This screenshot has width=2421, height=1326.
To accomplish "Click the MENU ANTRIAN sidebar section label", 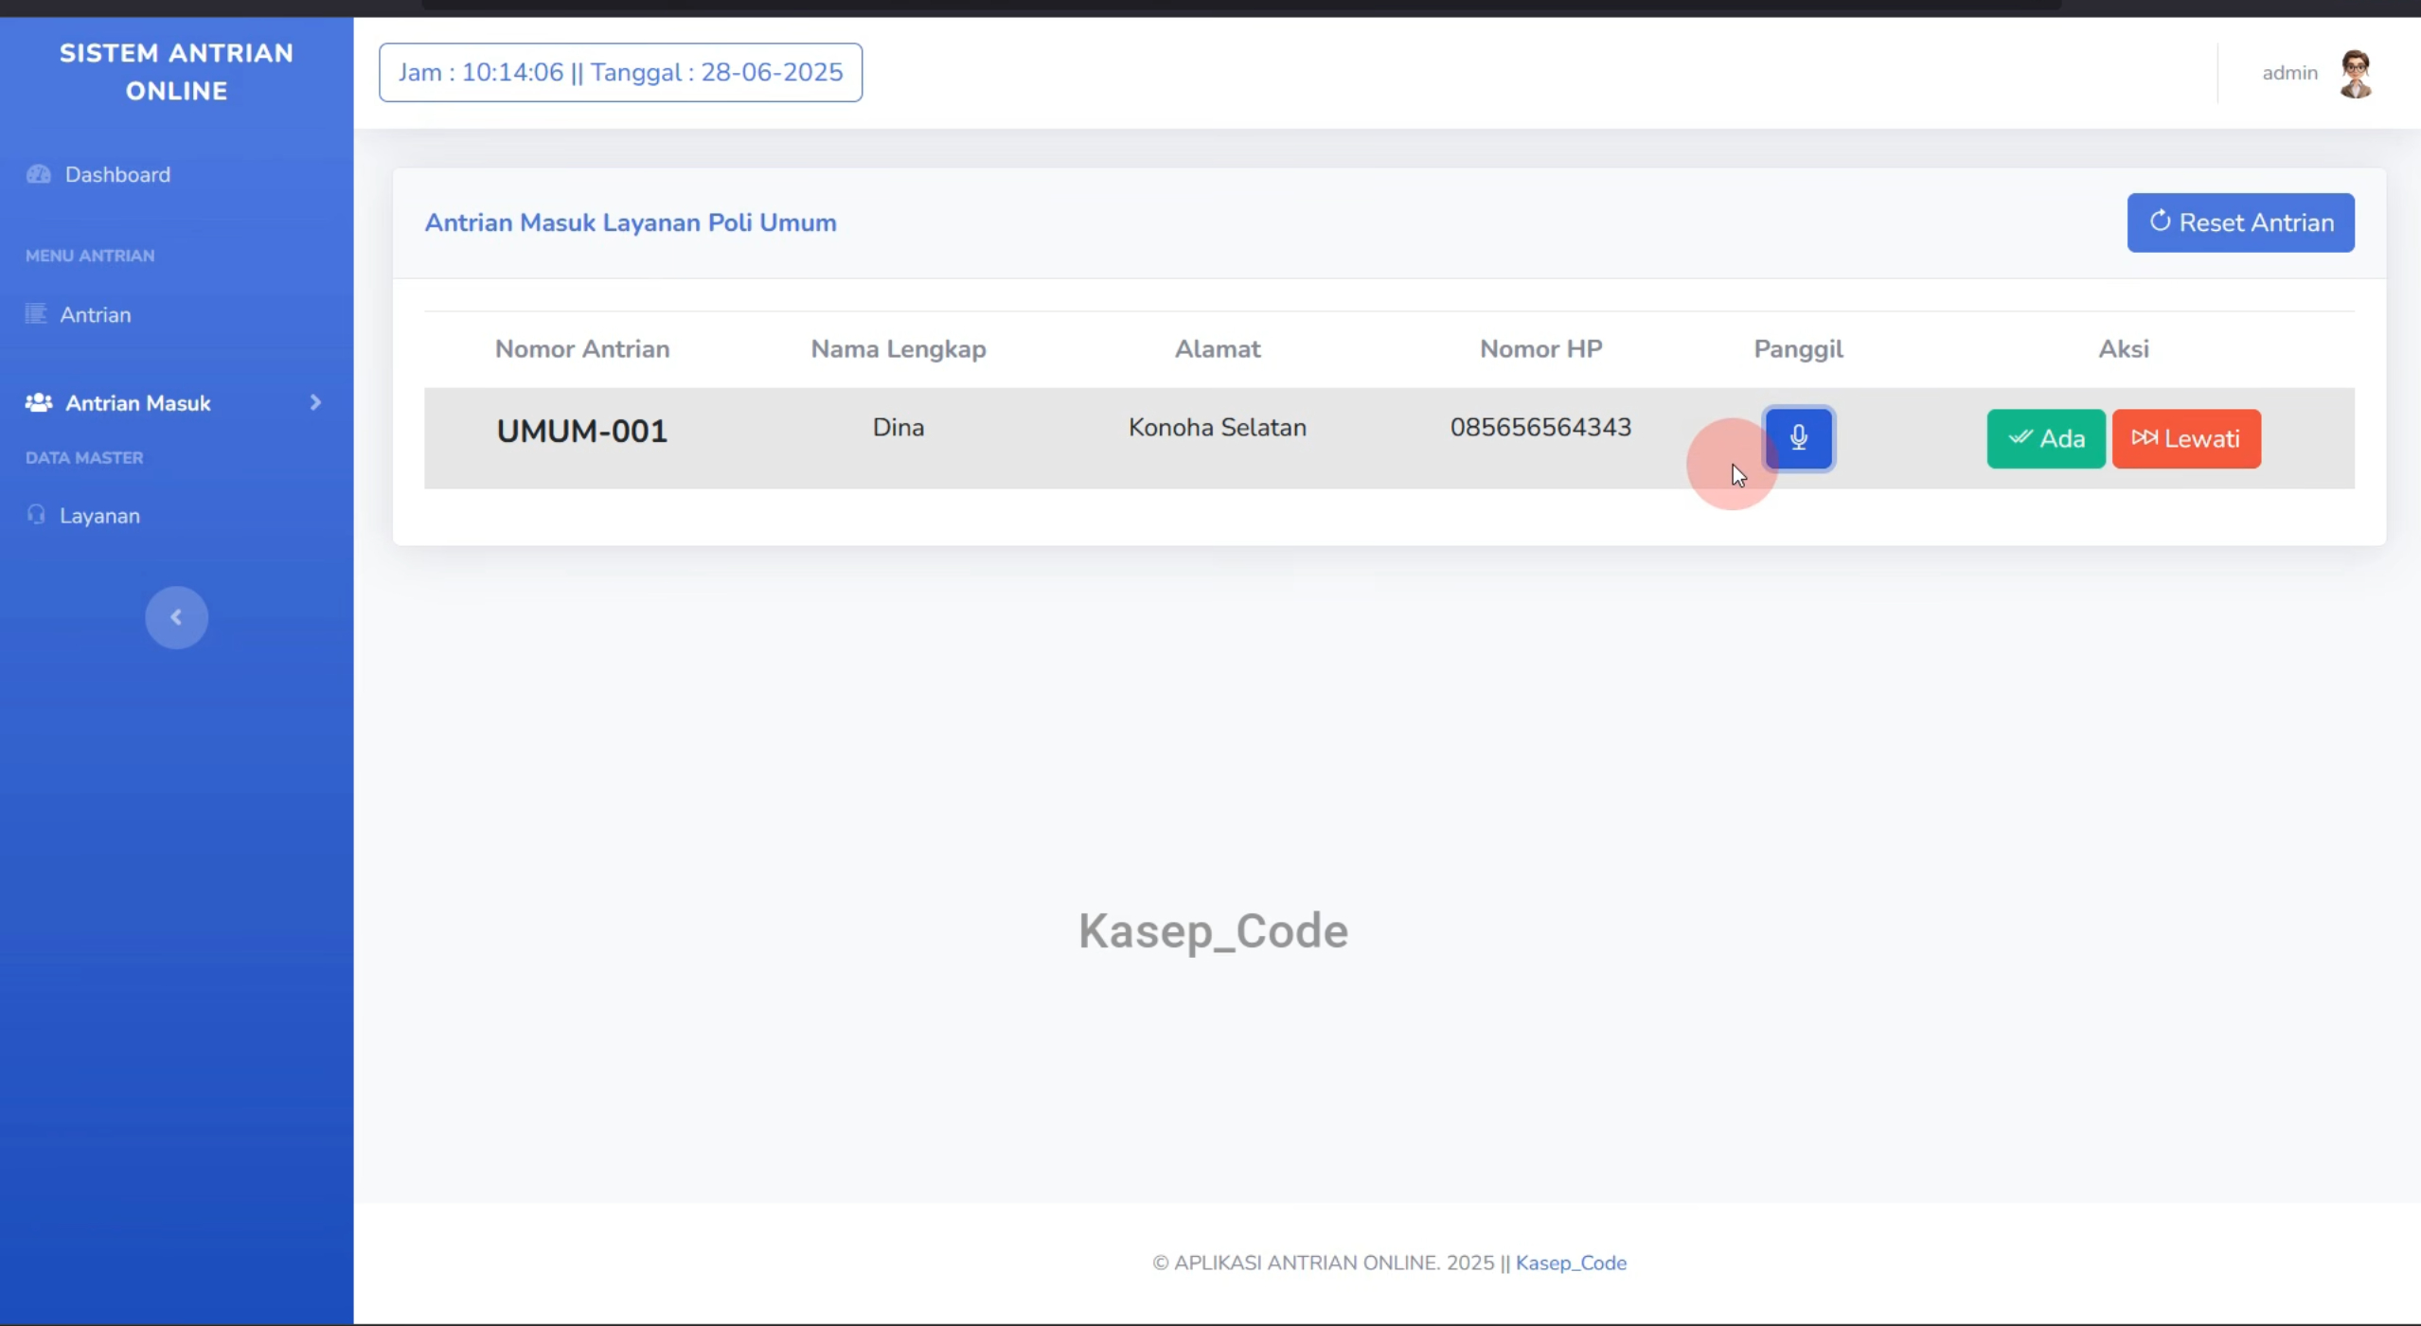I will 90,256.
